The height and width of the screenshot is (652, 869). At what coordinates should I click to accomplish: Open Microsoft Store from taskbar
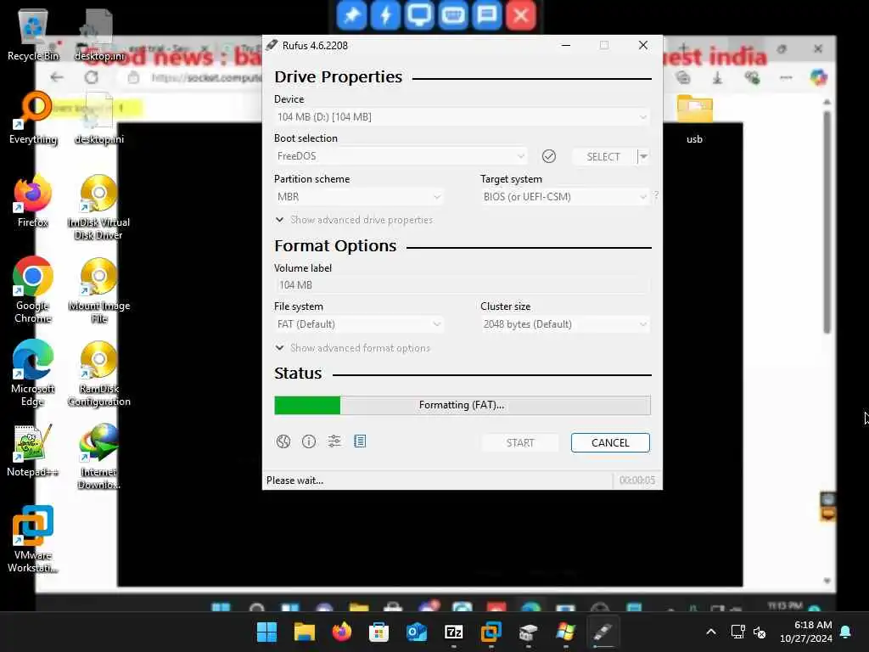pos(379,632)
